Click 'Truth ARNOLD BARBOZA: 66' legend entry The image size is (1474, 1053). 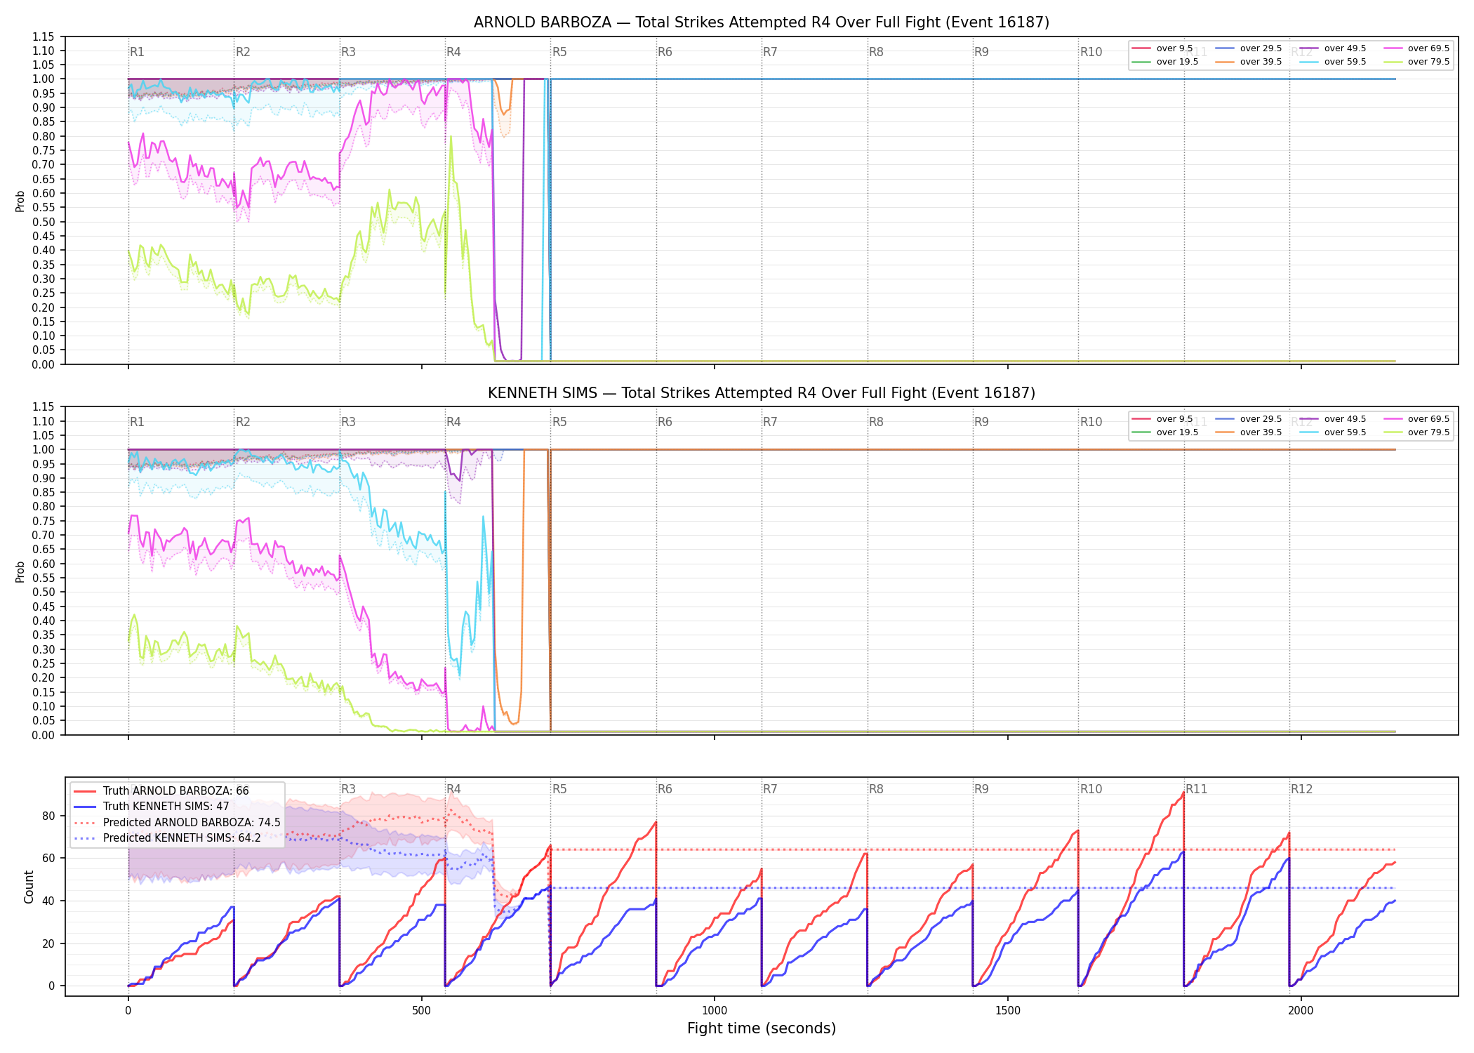coord(161,790)
